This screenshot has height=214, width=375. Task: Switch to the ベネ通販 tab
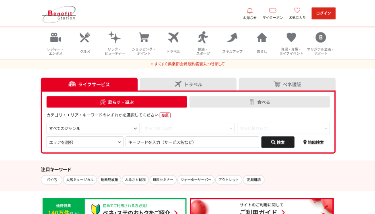pyautogui.click(x=287, y=84)
